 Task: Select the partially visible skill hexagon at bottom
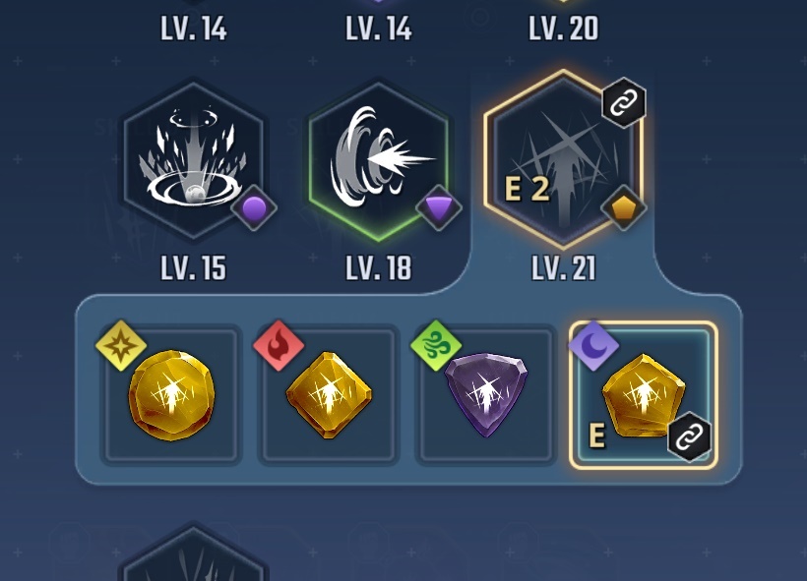(x=194, y=554)
